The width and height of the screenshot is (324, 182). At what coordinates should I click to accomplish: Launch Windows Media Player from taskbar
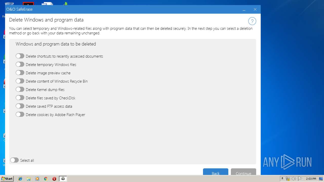(x=37, y=179)
